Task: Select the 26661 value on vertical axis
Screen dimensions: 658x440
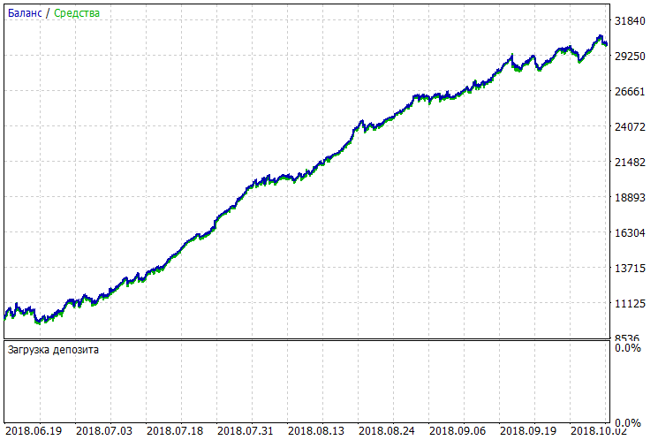Action: coord(631,92)
